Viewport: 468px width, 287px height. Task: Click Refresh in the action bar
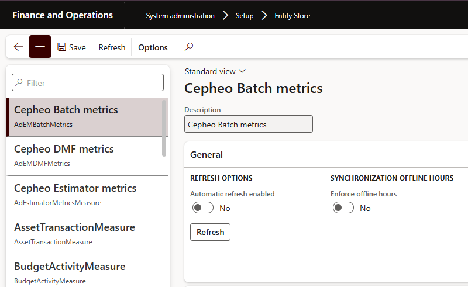[x=112, y=47]
